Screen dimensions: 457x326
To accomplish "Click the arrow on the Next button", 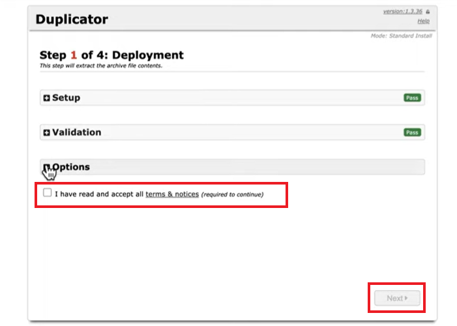I will pyautogui.click(x=406, y=299).
